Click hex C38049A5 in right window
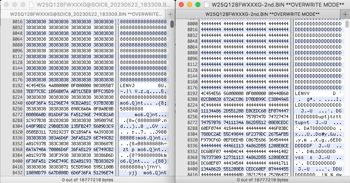This screenshot has height=183, width=350. (x=279, y=99)
